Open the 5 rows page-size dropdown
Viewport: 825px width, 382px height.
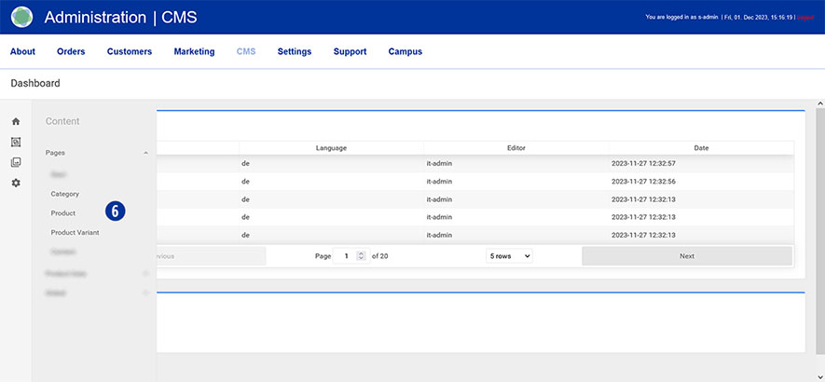coord(509,256)
